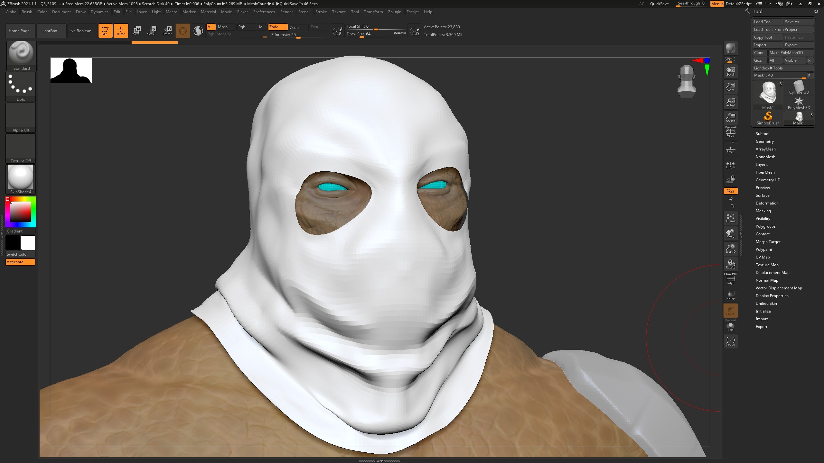Image resolution: width=824 pixels, height=463 pixels.
Task: Toggle the Alternate color button
Action: (21, 262)
